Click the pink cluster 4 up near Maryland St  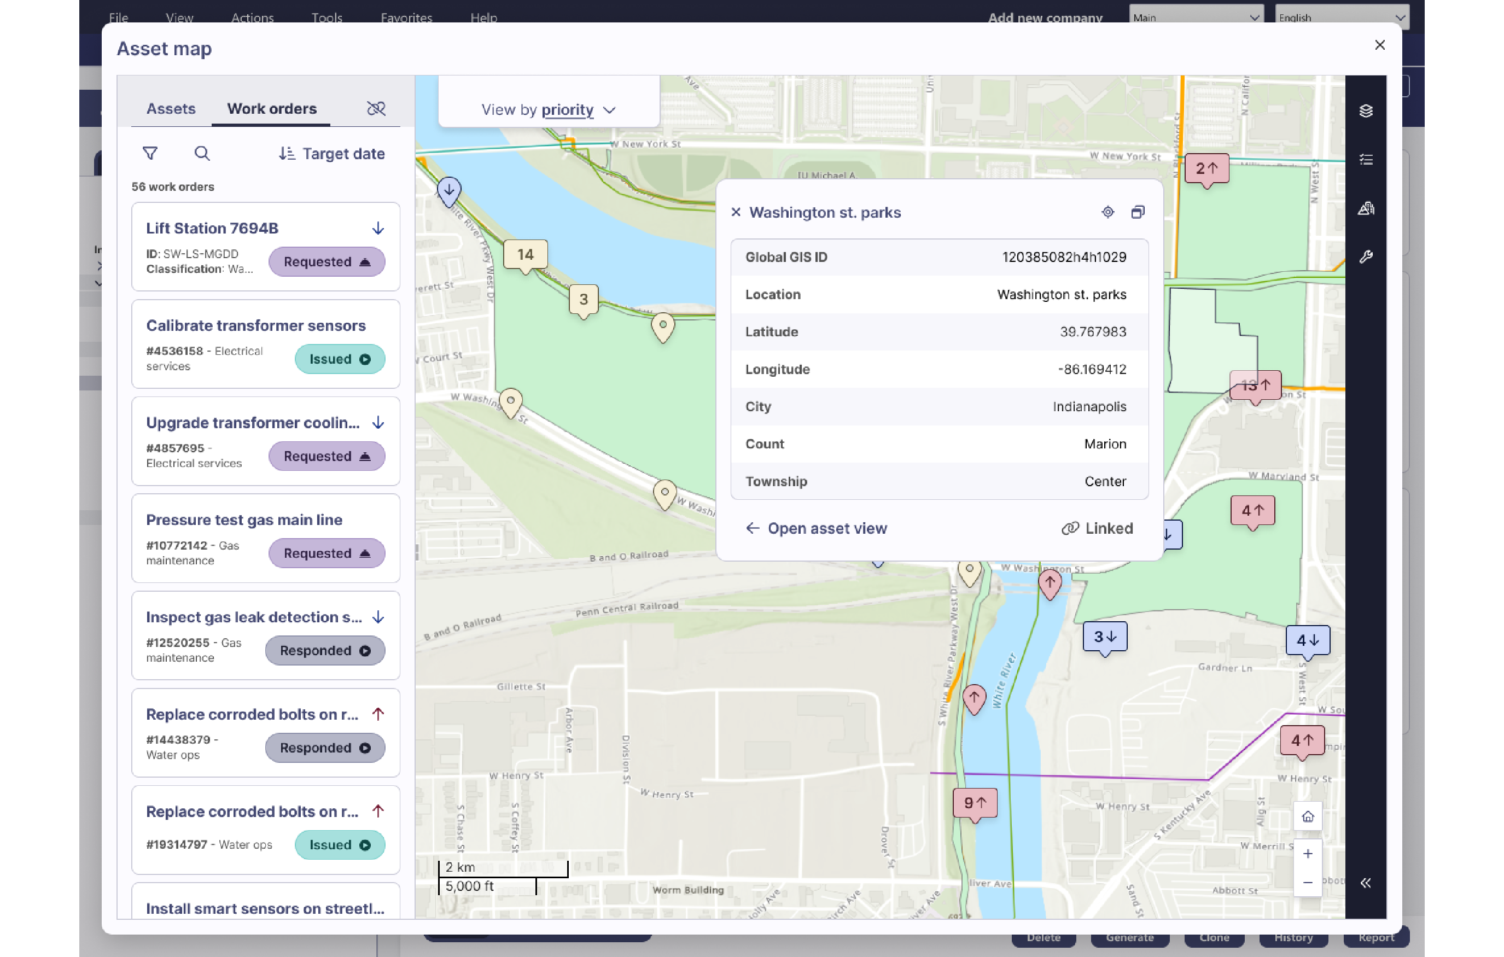(x=1252, y=511)
